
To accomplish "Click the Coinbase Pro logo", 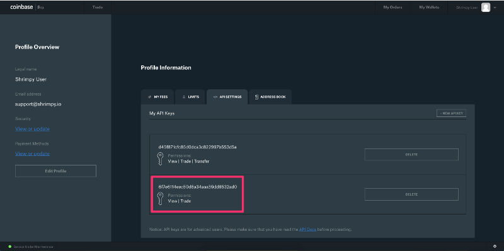I will (27, 7).
